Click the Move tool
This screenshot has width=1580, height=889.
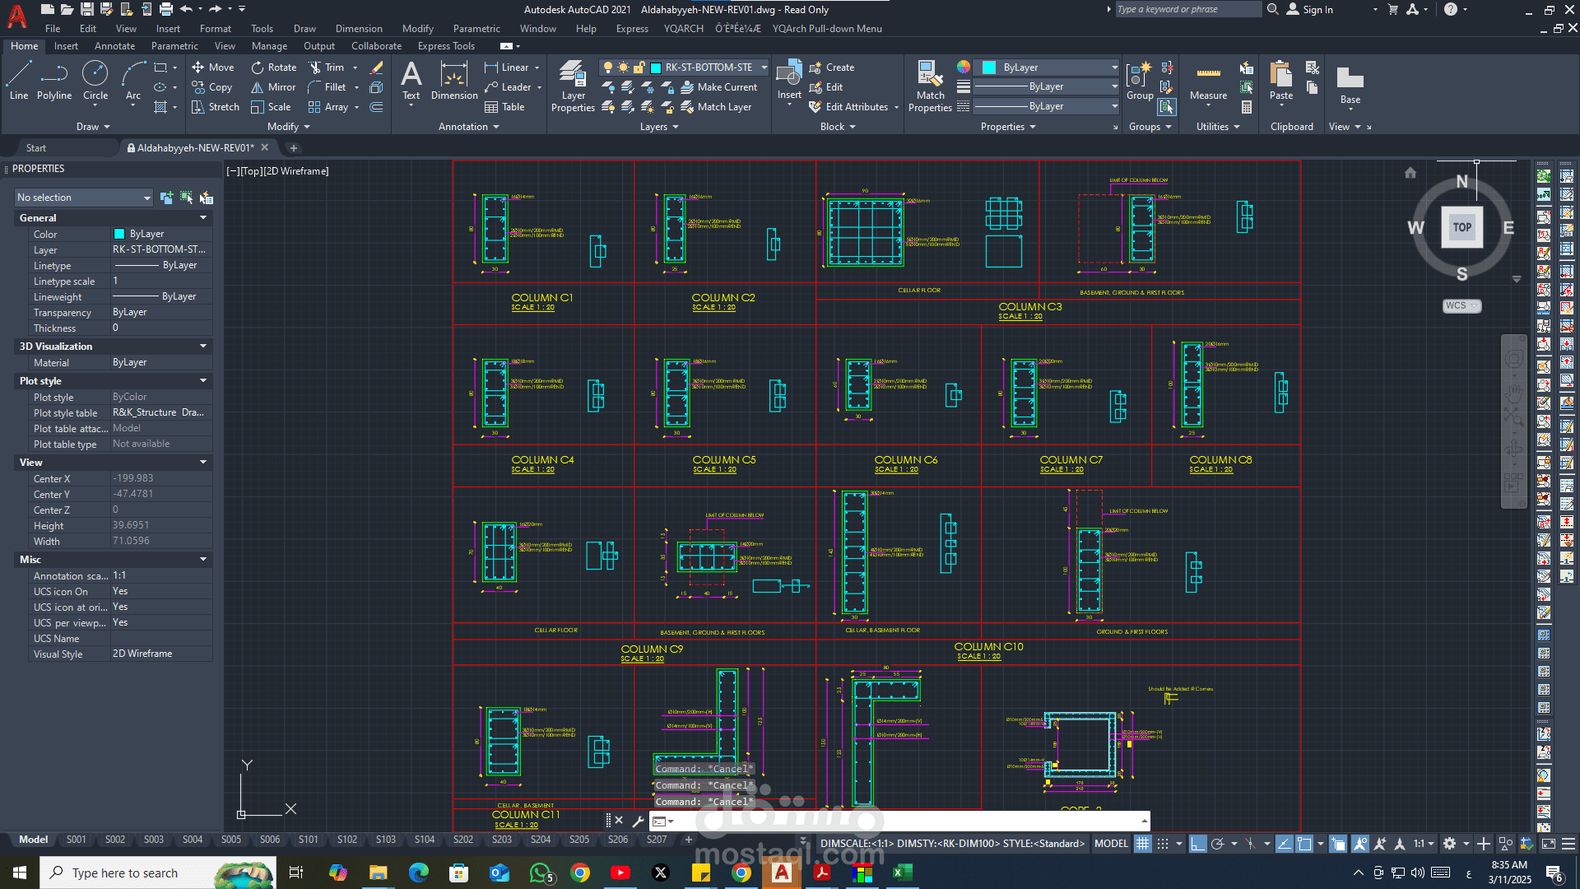(213, 67)
